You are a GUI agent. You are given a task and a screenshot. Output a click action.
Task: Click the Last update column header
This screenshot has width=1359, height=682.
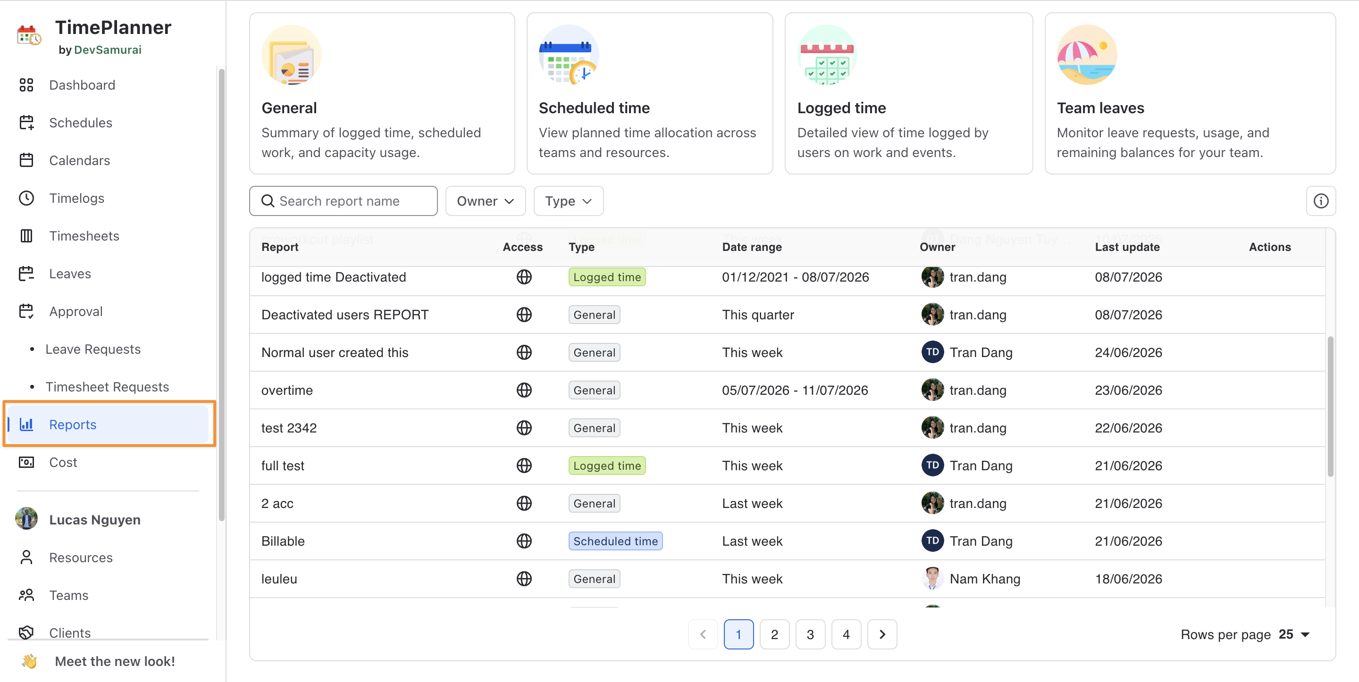click(1127, 247)
